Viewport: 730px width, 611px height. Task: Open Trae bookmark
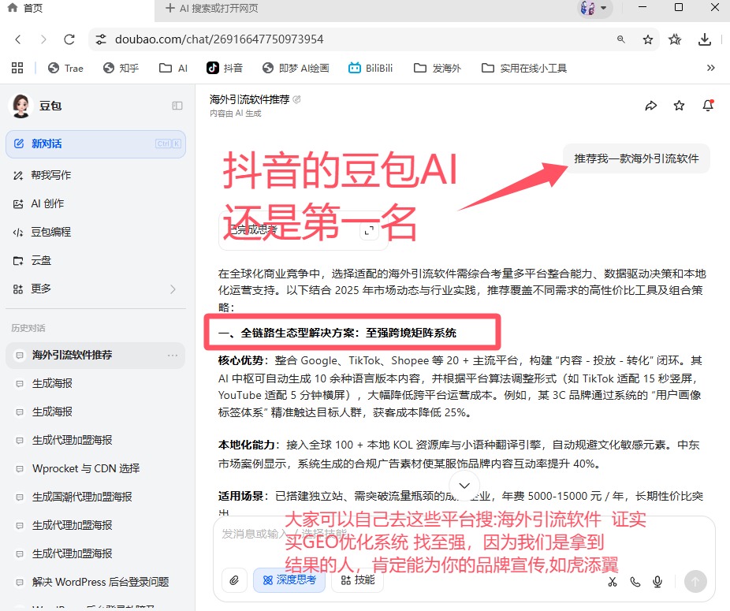[x=65, y=69]
